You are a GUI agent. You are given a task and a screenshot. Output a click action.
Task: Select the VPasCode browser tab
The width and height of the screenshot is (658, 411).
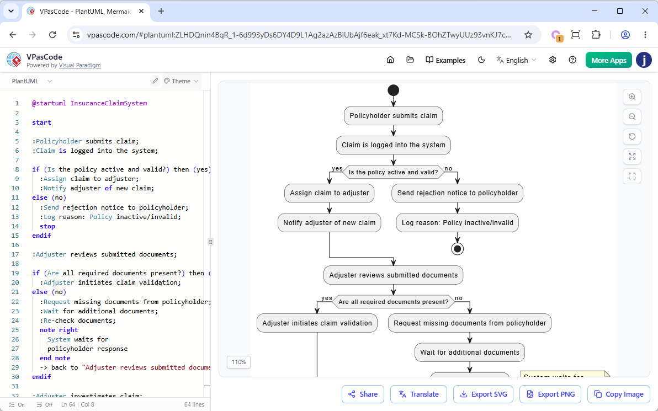(86, 12)
